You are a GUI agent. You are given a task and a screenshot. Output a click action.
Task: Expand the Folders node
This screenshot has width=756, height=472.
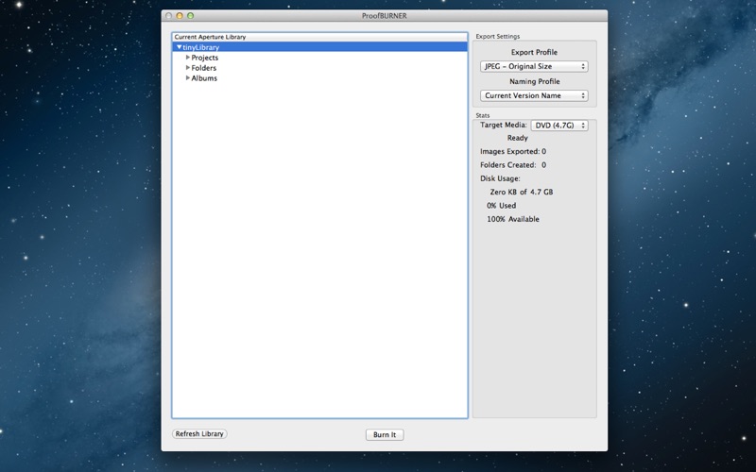coord(187,67)
